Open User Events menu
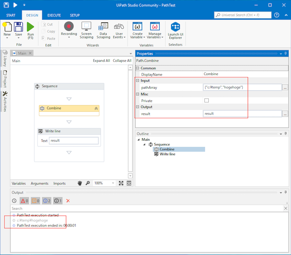The height and width of the screenshot is (255, 291). point(119,31)
